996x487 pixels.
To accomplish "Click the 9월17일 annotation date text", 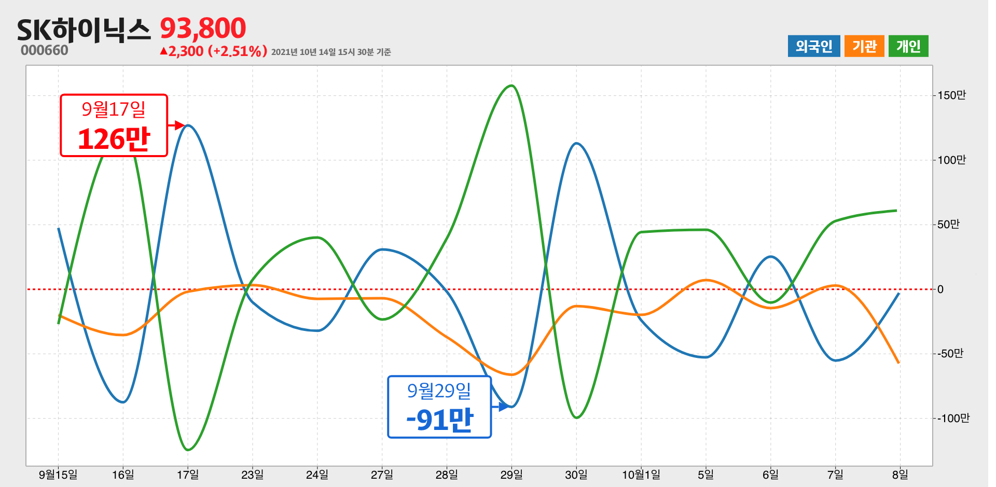I will coord(114,109).
